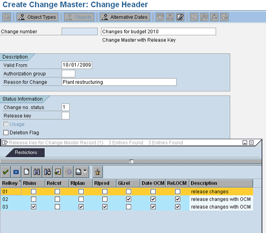This screenshot has width=266, height=233.
Task: Uncheck the Rlplan box for release key 03
Action: click(x=81, y=206)
